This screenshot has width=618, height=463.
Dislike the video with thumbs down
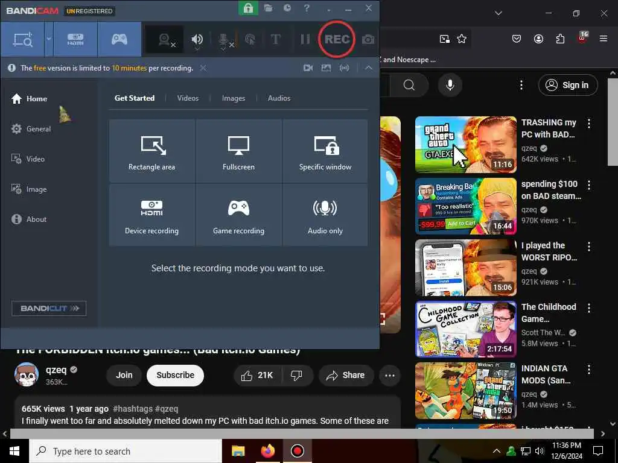point(296,376)
